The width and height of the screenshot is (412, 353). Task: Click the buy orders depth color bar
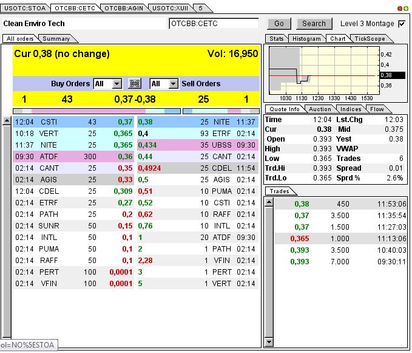click(96, 111)
